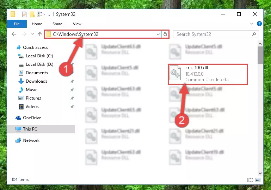Click the Search System32 field
Viewport: 271px width, 190px height.
(x=216, y=34)
